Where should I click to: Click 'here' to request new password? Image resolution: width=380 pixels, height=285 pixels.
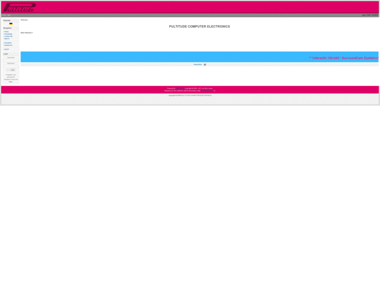coord(10,82)
